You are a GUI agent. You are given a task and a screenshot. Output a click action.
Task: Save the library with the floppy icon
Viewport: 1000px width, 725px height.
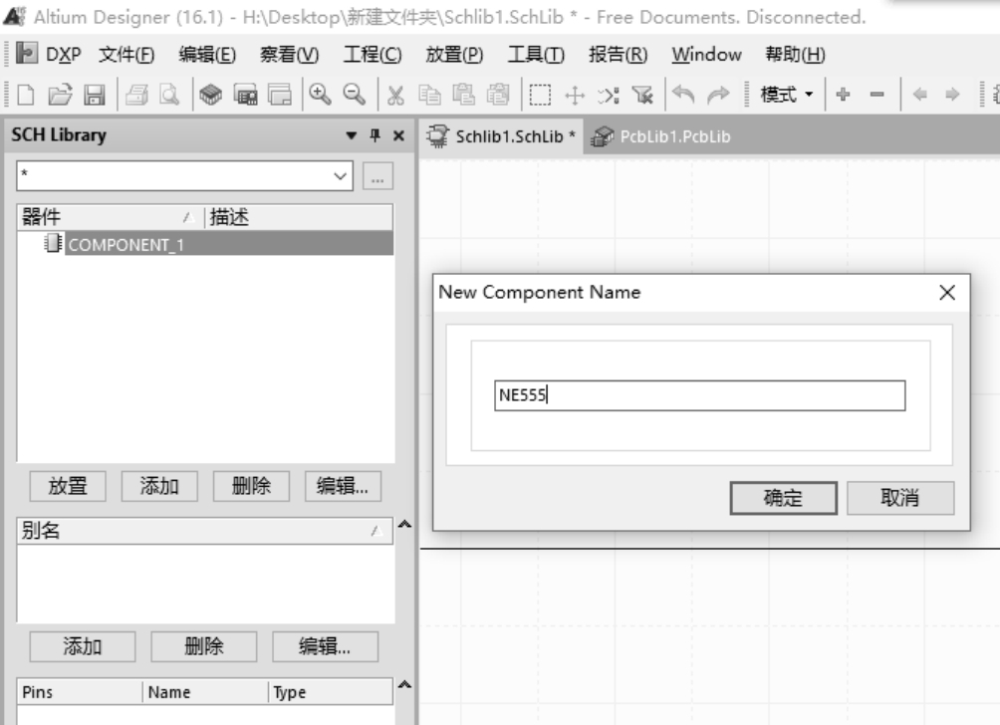[95, 95]
